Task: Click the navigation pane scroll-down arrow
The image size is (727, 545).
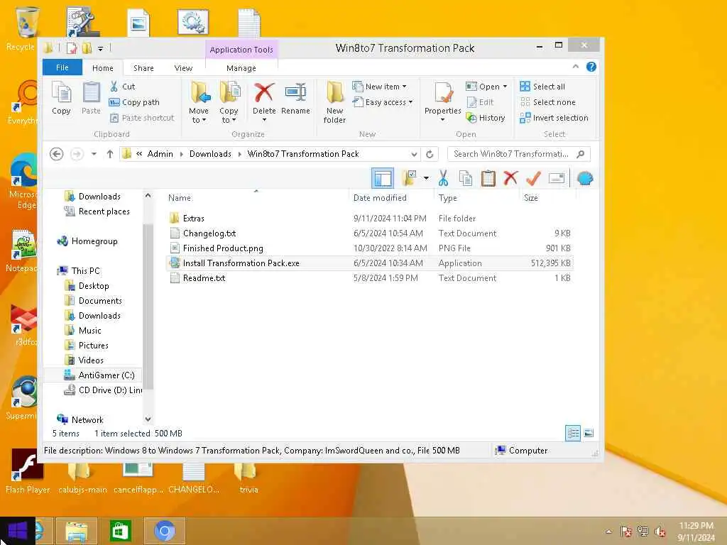Action: click(148, 419)
